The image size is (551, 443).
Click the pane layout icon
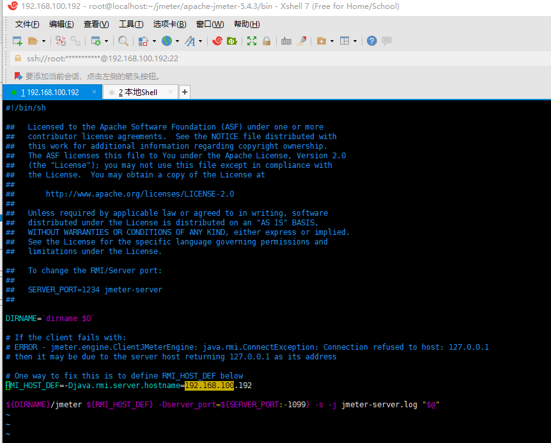click(345, 41)
